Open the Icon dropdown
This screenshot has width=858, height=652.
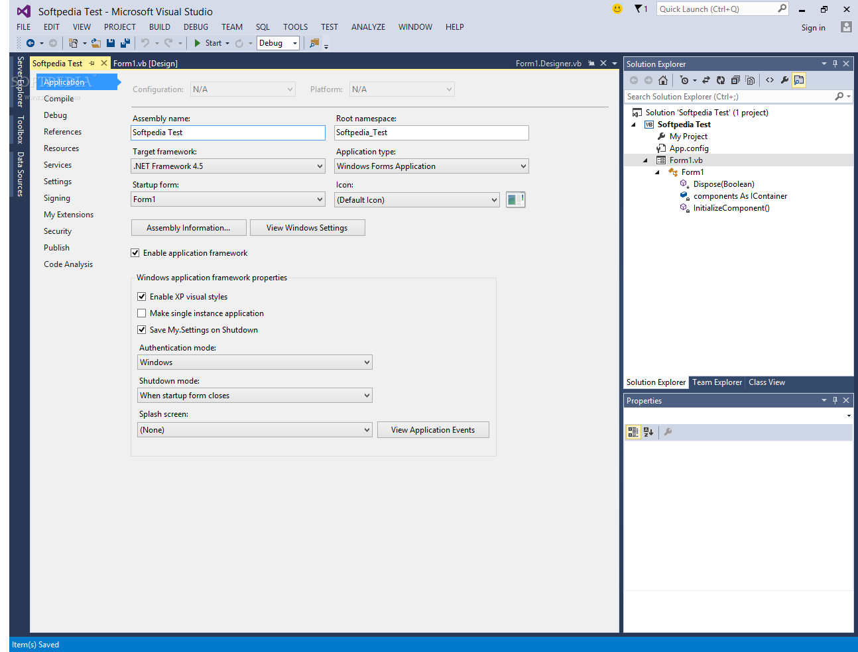[417, 200]
